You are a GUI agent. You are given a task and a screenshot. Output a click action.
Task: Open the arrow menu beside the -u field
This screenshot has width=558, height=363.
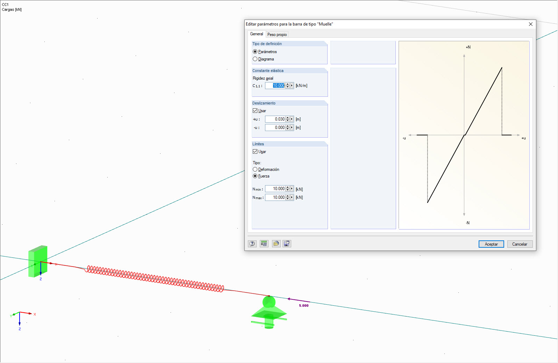292,128
